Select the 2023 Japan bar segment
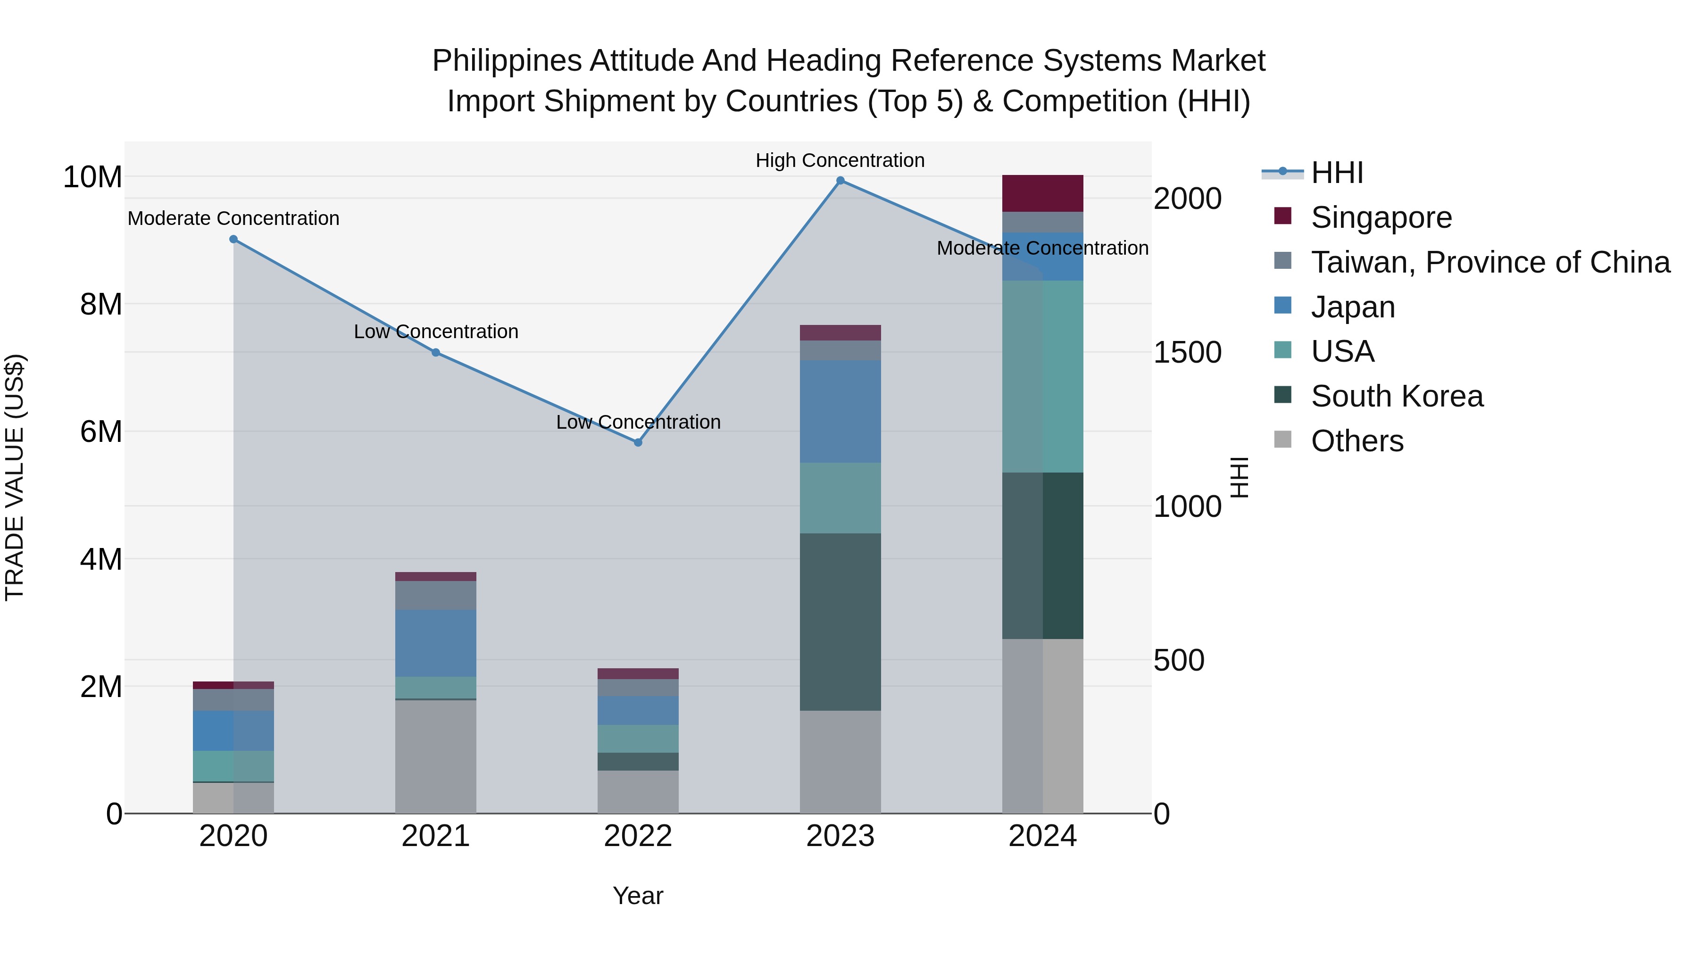Screen dimensions: 1698x955 841,411
